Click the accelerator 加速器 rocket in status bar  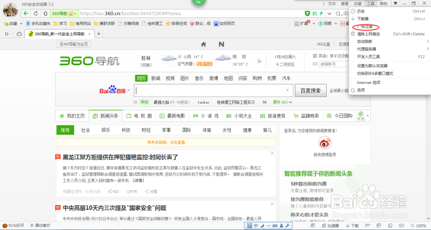(331, 226)
